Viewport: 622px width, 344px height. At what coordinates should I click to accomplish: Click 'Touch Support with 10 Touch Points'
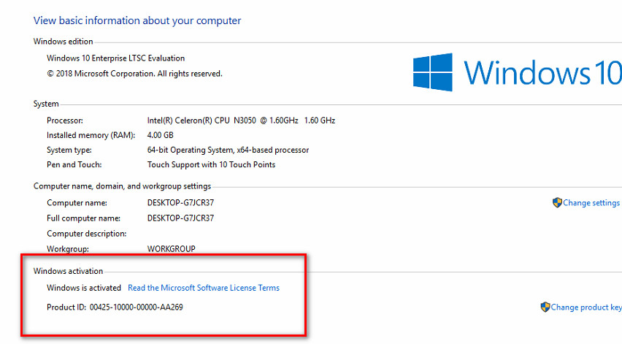[211, 164]
